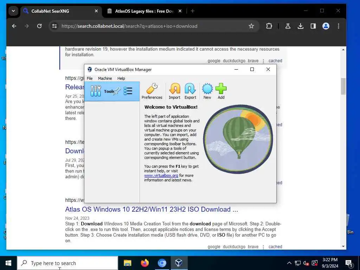The height and width of the screenshot is (270, 360).
Task: Select the Tools item in VirtualBox sidebar
Action: tap(112, 91)
